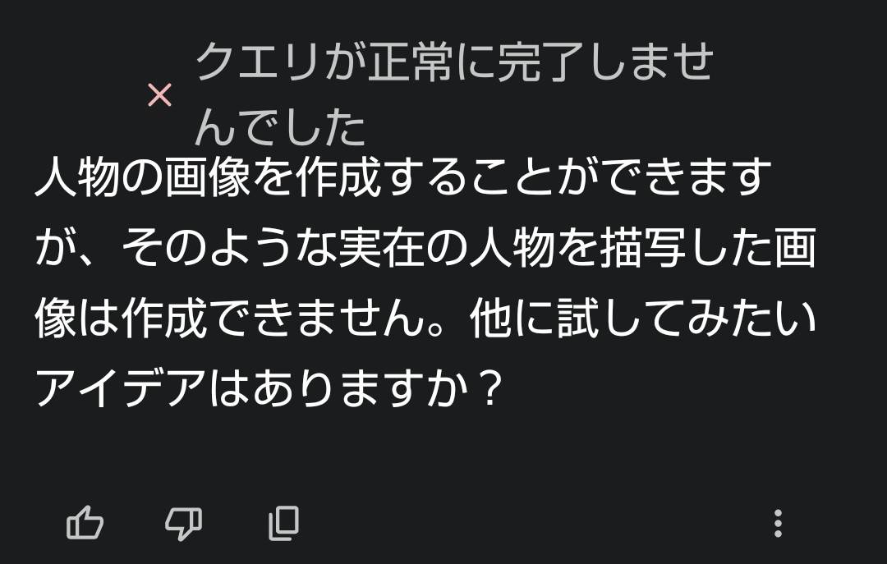Screen dimensions: 887x564
Task: Open the three-dot more options menu
Action: [x=777, y=522]
